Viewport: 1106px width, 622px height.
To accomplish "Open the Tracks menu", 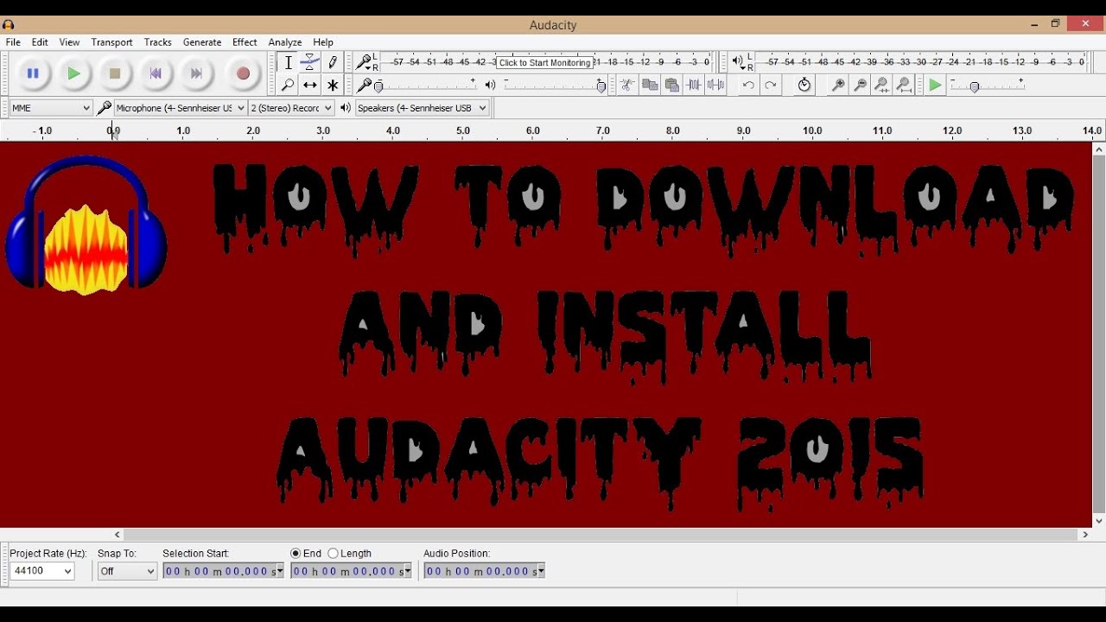I will [158, 41].
